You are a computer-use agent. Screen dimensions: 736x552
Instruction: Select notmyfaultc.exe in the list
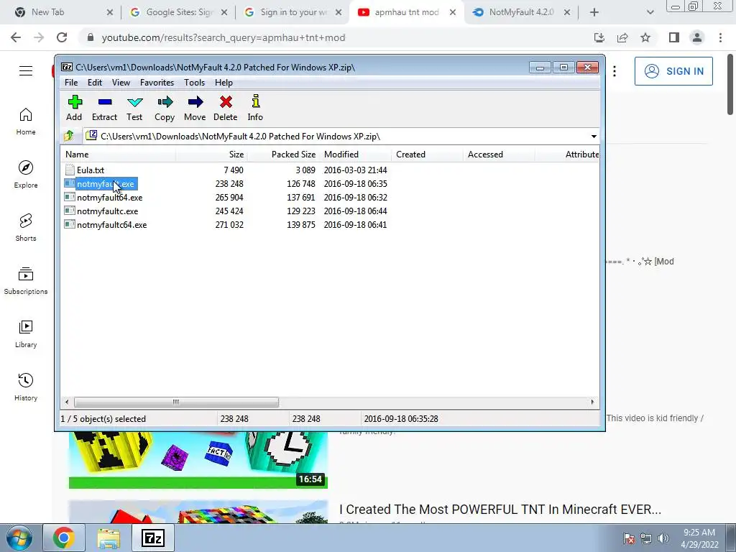(108, 211)
